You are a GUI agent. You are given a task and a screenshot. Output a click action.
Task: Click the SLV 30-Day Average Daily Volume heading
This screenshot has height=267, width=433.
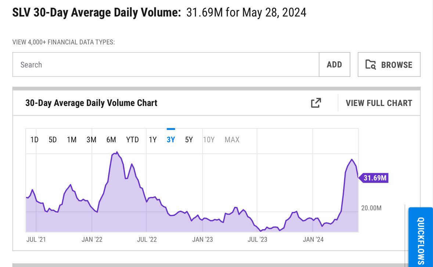click(96, 13)
